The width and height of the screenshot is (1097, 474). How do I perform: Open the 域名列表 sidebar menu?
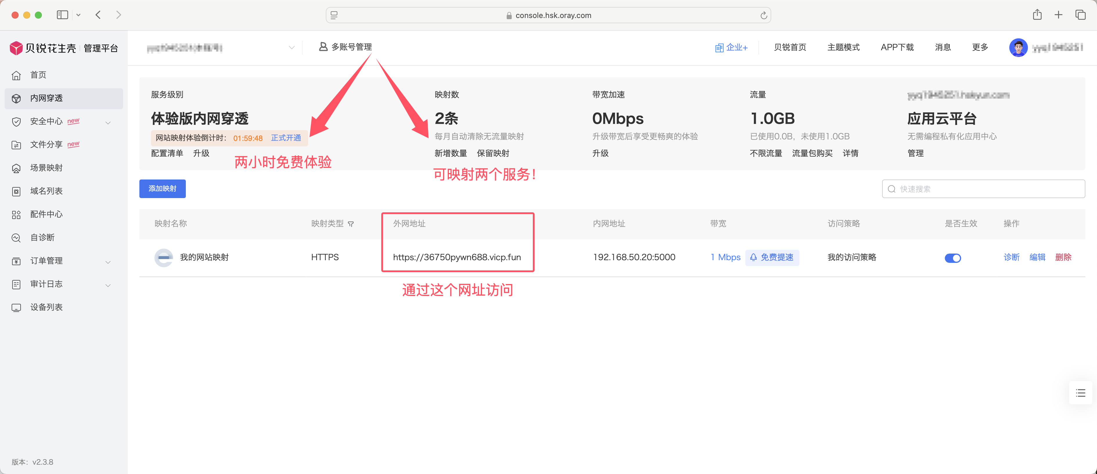point(46,191)
